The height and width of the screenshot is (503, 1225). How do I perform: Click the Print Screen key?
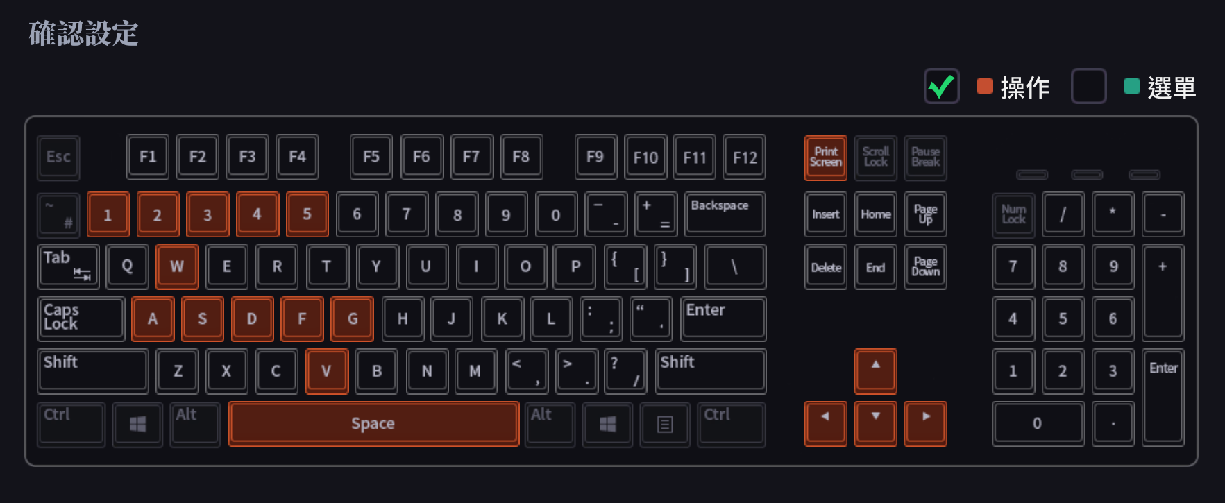pos(825,157)
